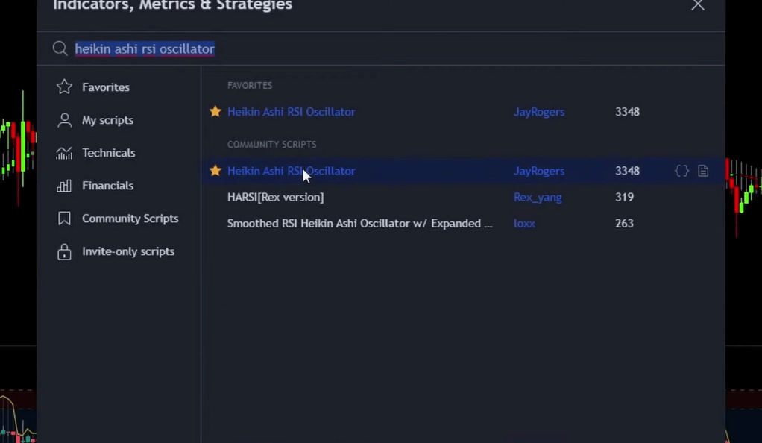Open the Invite-only scripts lock icon
Screen dimensions: 762x443
(64, 251)
